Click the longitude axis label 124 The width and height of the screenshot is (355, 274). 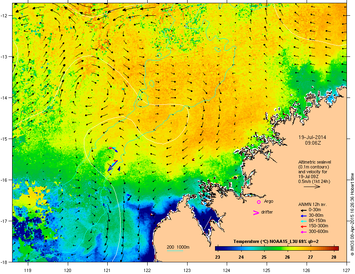227,270
